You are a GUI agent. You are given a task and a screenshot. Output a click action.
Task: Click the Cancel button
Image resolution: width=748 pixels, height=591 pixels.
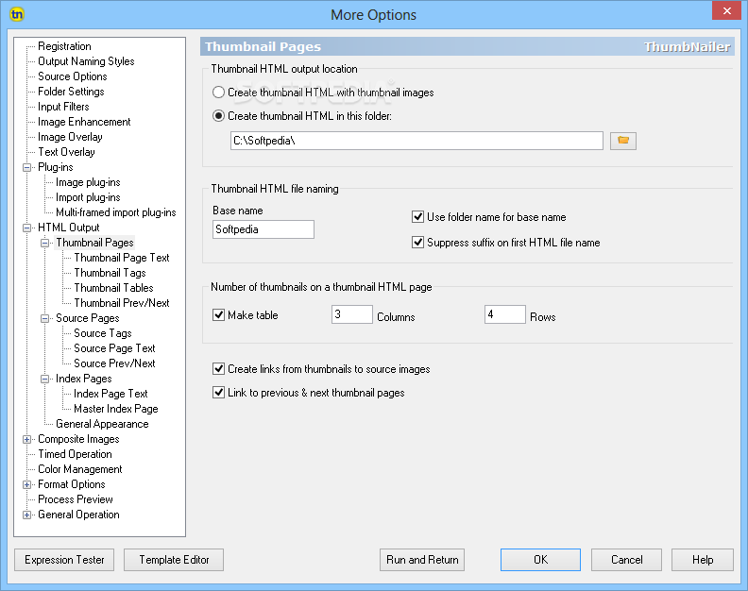[x=626, y=560]
